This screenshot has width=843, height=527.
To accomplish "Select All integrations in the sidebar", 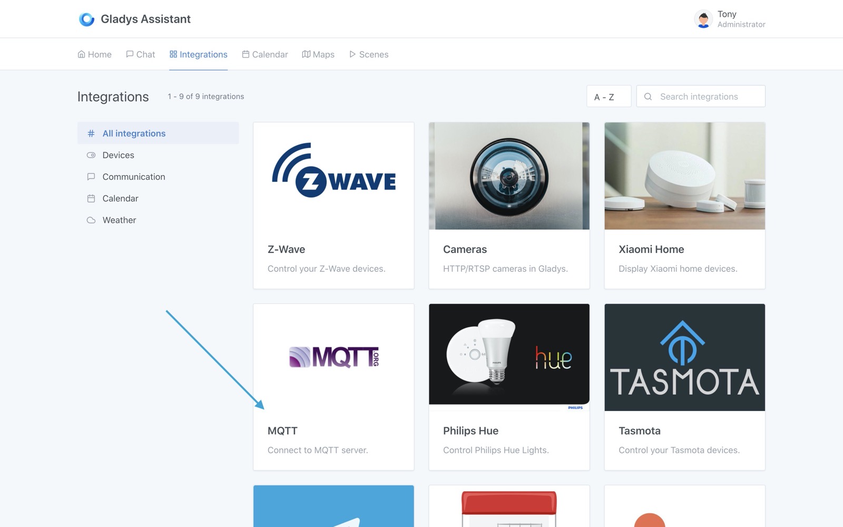I will click(133, 133).
